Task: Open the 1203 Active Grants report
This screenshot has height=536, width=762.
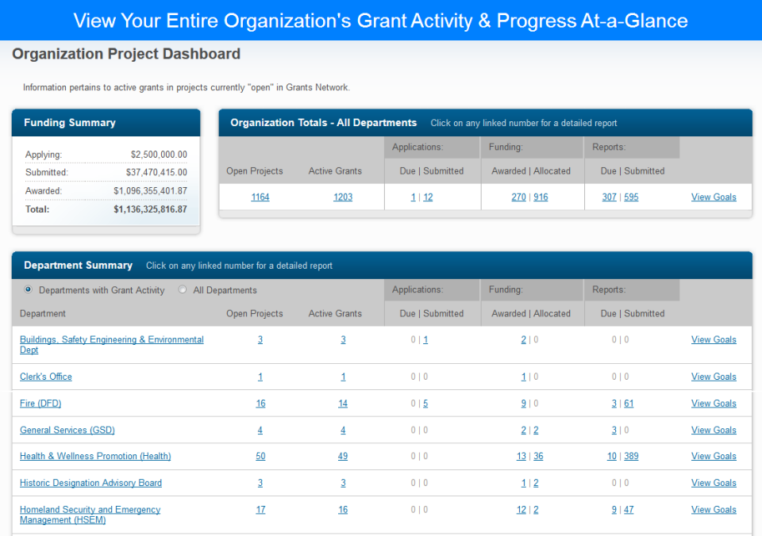Action: [343, 197]
